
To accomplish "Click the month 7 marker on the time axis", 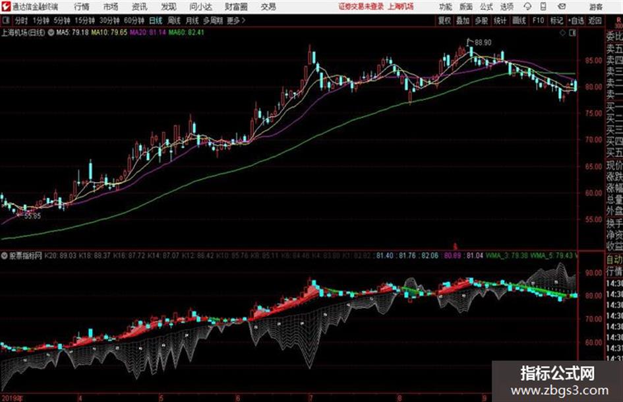I will [x=311, y=398].
